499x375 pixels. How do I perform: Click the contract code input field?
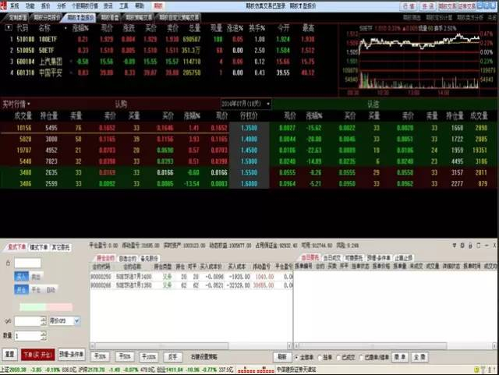pyautogui.click(x=28, y=263)
